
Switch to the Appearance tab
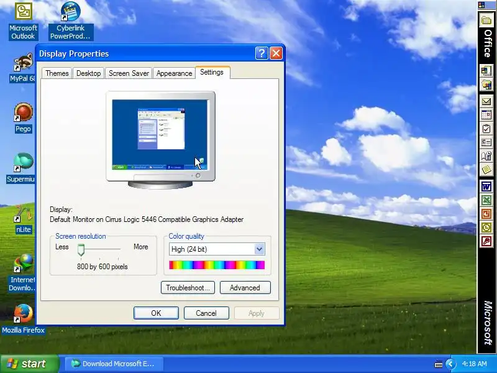point(174,73)
